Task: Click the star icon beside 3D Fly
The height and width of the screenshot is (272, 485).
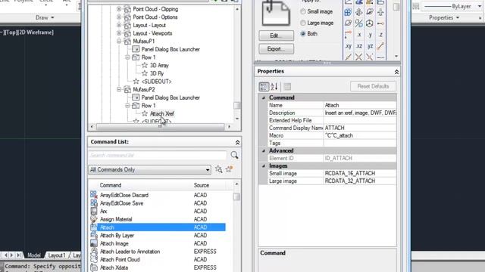Action: tap(145, 73)
